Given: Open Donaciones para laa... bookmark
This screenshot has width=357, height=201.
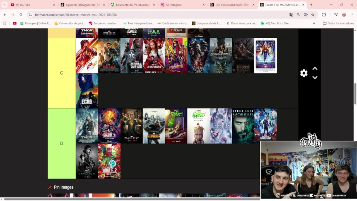Looking at the screenshot, I should [x=242, y=23].
